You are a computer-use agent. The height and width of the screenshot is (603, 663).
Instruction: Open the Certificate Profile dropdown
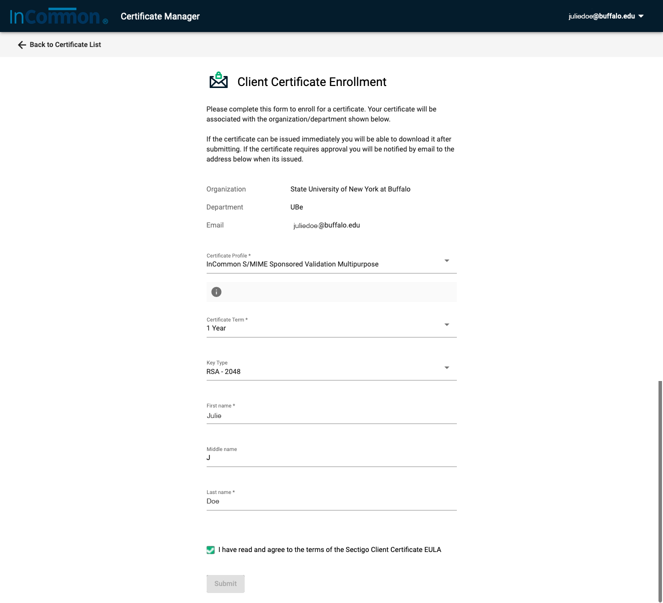tap(325, 264)
